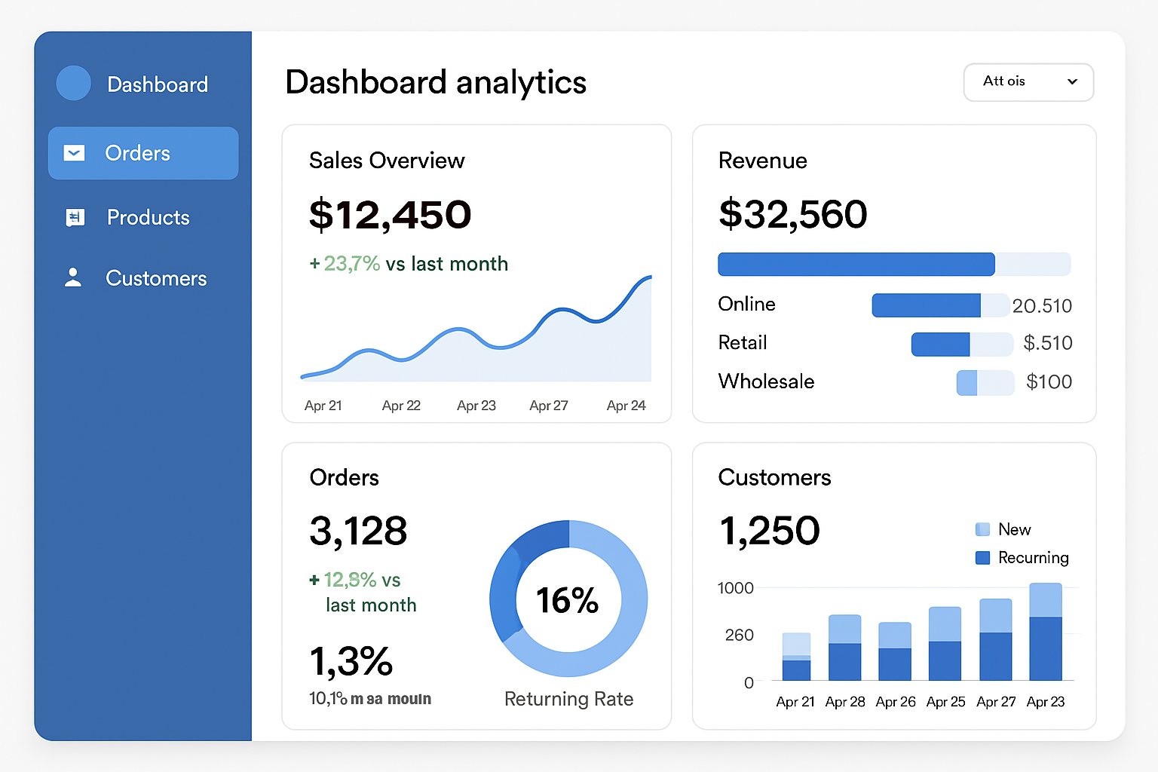
Task: Go to Products in the sidebar
Action: pyautogui.click(x=148, y=218)
